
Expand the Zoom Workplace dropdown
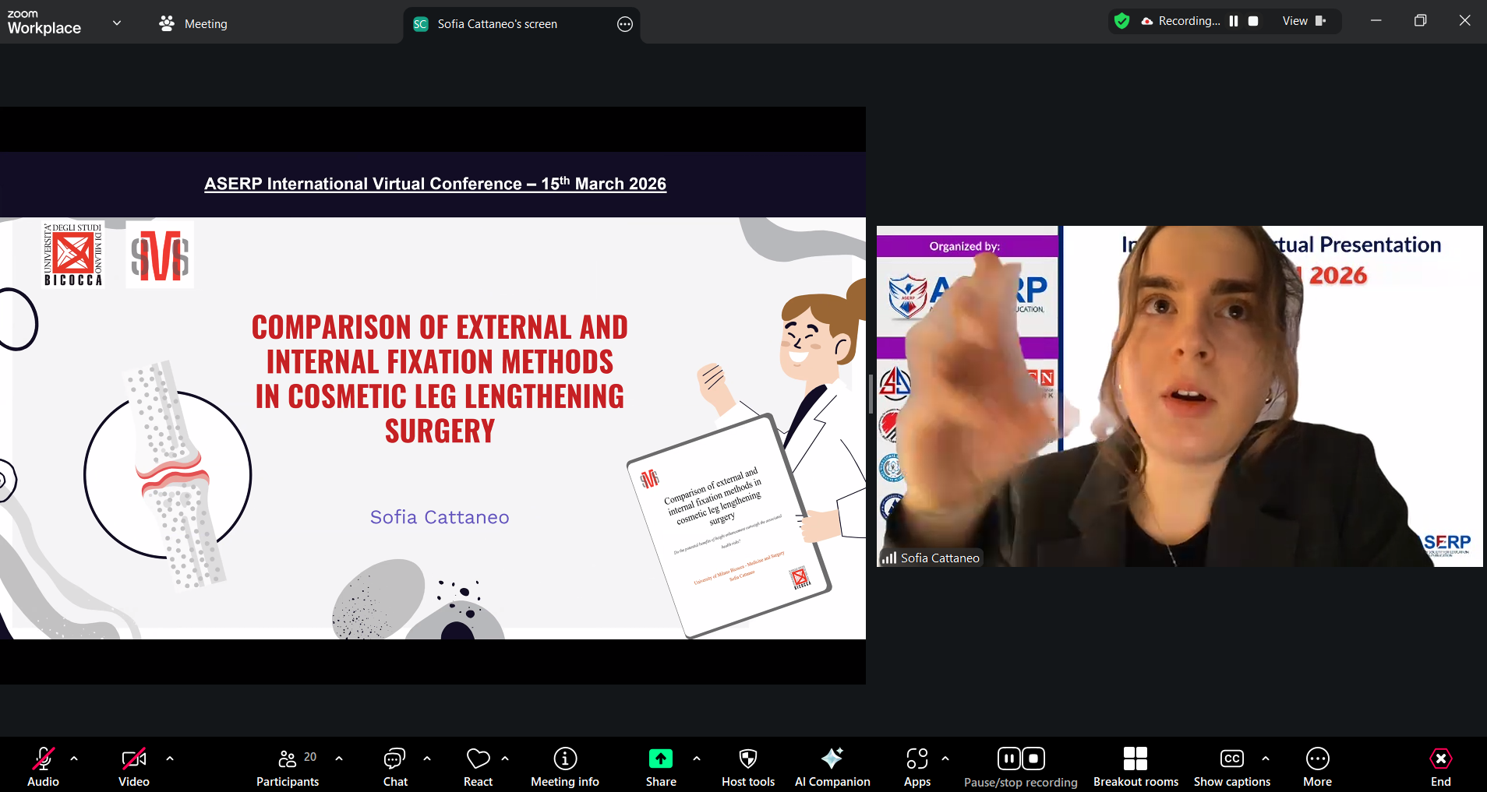[116, 23]
